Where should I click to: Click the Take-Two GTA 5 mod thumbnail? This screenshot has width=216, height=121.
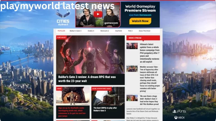tap(132, 68)
